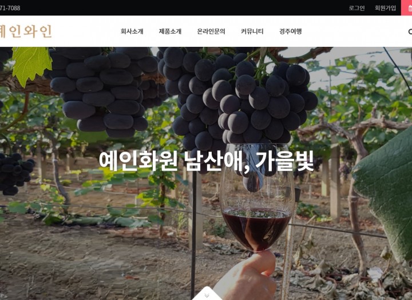This screenshot has height=300, width=412.
Task: Click the phone number in top bar
Action: tap(10, 8)
